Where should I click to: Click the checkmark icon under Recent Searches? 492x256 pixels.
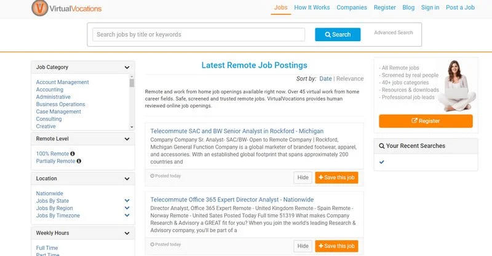[x=381, y=162]
